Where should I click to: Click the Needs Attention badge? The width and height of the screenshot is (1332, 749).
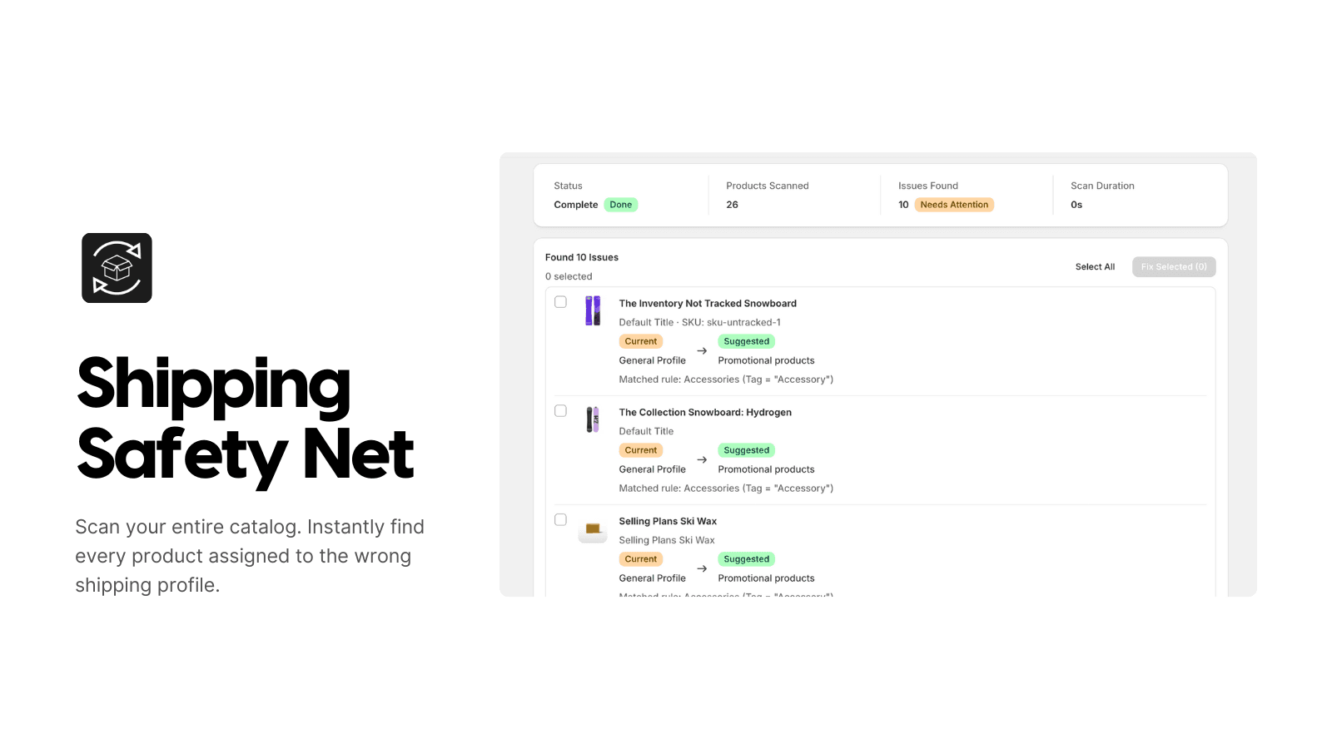pos(955,204)
